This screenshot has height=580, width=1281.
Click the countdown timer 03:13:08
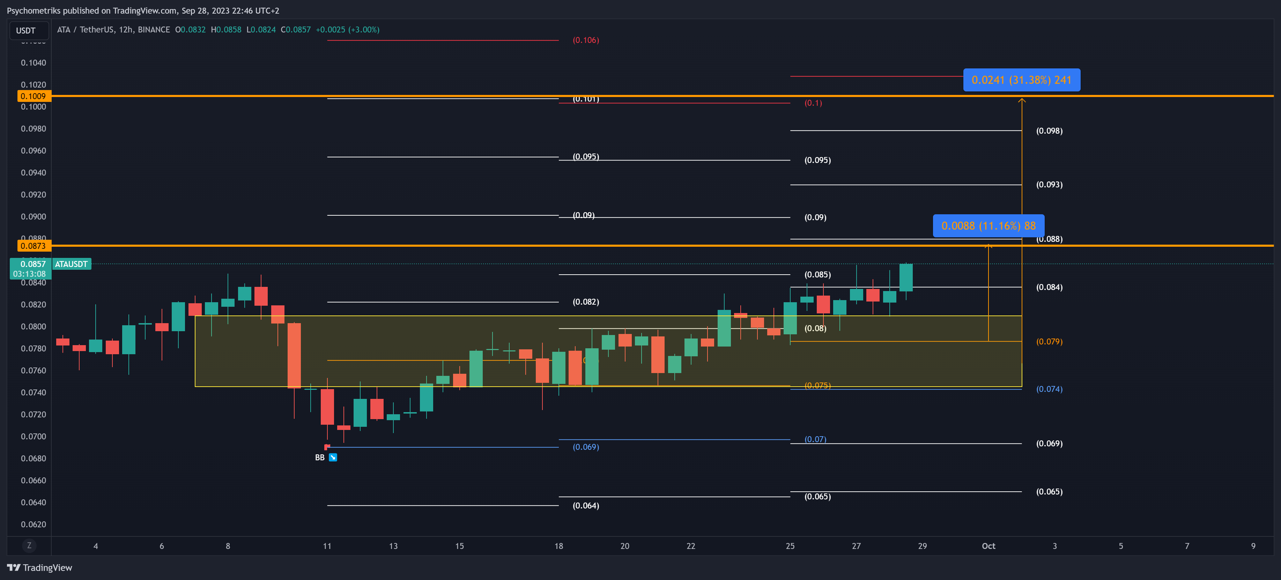pos(29,274)
